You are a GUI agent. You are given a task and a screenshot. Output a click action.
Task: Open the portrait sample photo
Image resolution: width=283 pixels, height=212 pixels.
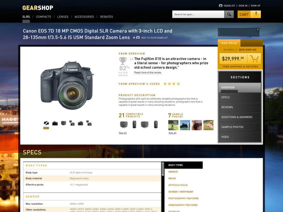pyautogui.click(x=197, y=125)
